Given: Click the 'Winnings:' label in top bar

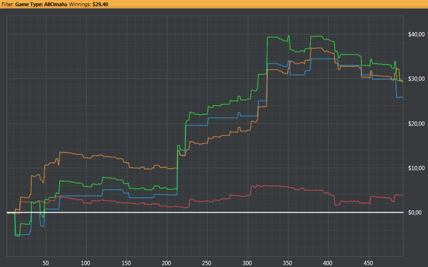Looking at the screenshot, I should tap(79, 4).
